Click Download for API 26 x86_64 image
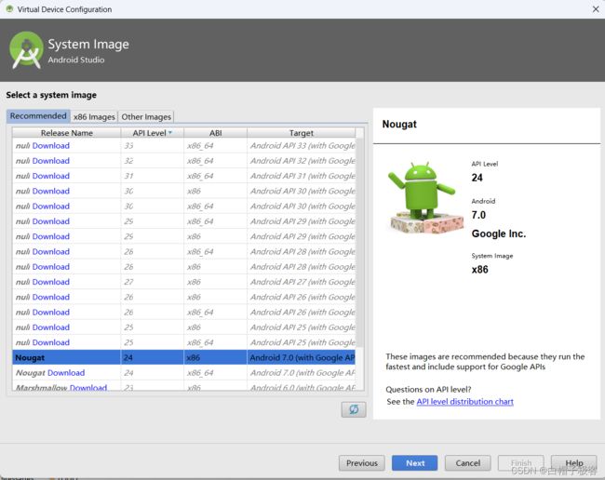 51,313
